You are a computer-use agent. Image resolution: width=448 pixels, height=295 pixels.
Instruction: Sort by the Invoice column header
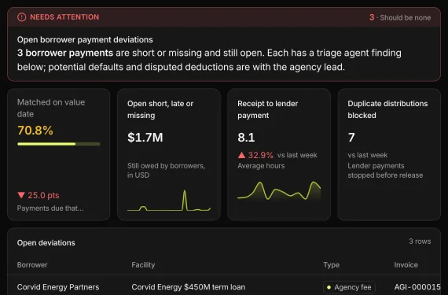[406, 264]
